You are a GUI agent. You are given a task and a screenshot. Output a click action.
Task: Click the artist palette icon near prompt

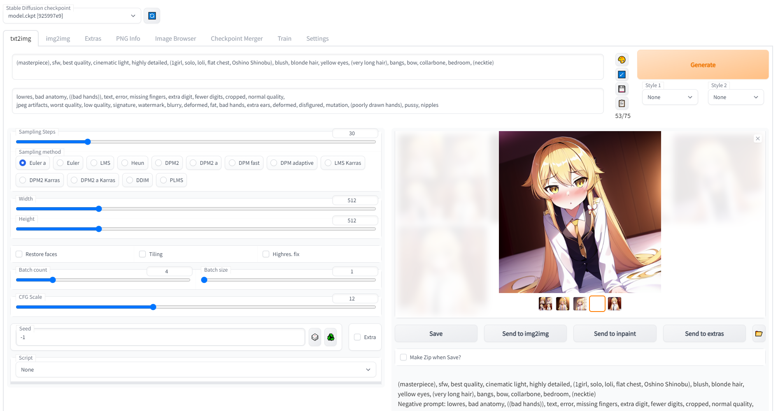(x=622, y=60)
